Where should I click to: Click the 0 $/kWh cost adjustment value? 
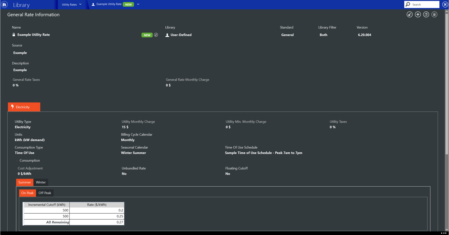pos(24,174)
